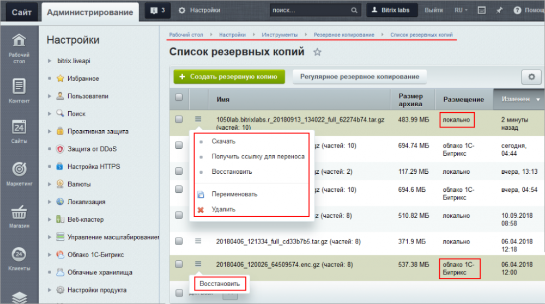Viewport: 545px width, 304px height.
Task: Click Создать резервную копию button
Action: [229, 77]
